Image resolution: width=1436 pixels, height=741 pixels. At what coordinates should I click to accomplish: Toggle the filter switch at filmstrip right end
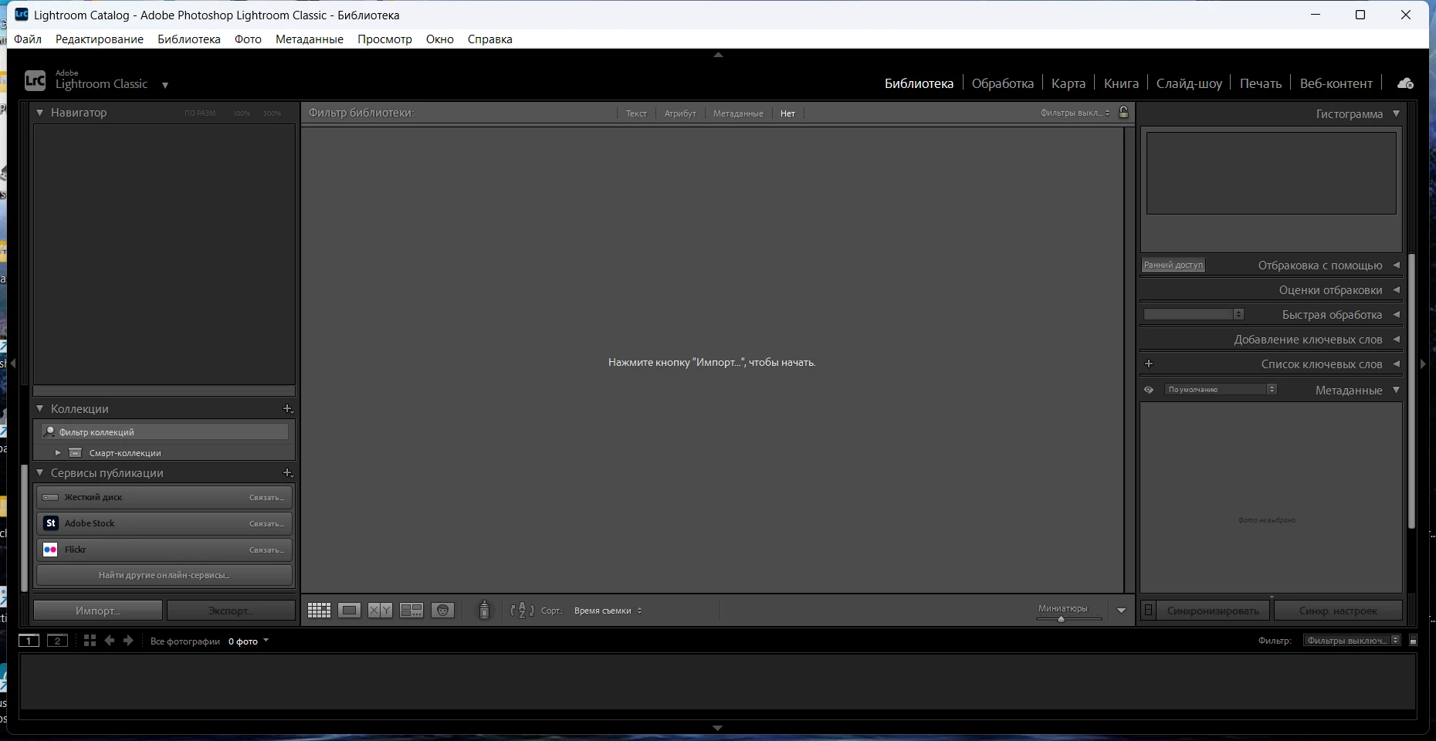[1413, 641]
